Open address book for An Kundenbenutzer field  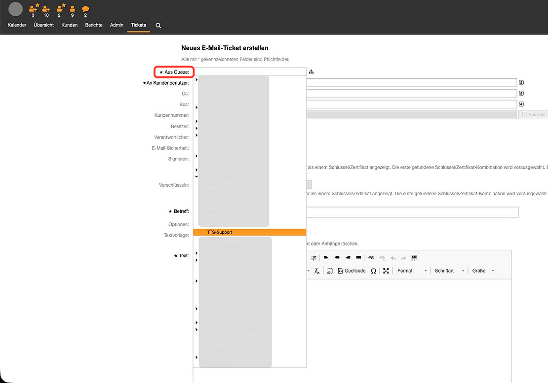(x=521, y=83)
